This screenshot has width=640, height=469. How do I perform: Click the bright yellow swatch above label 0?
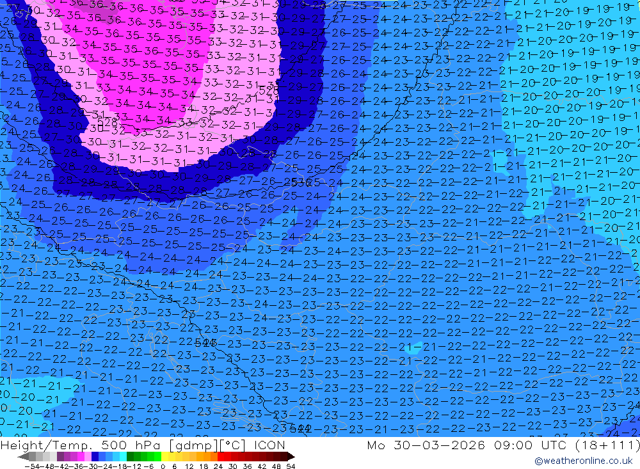tap(165, 456)
